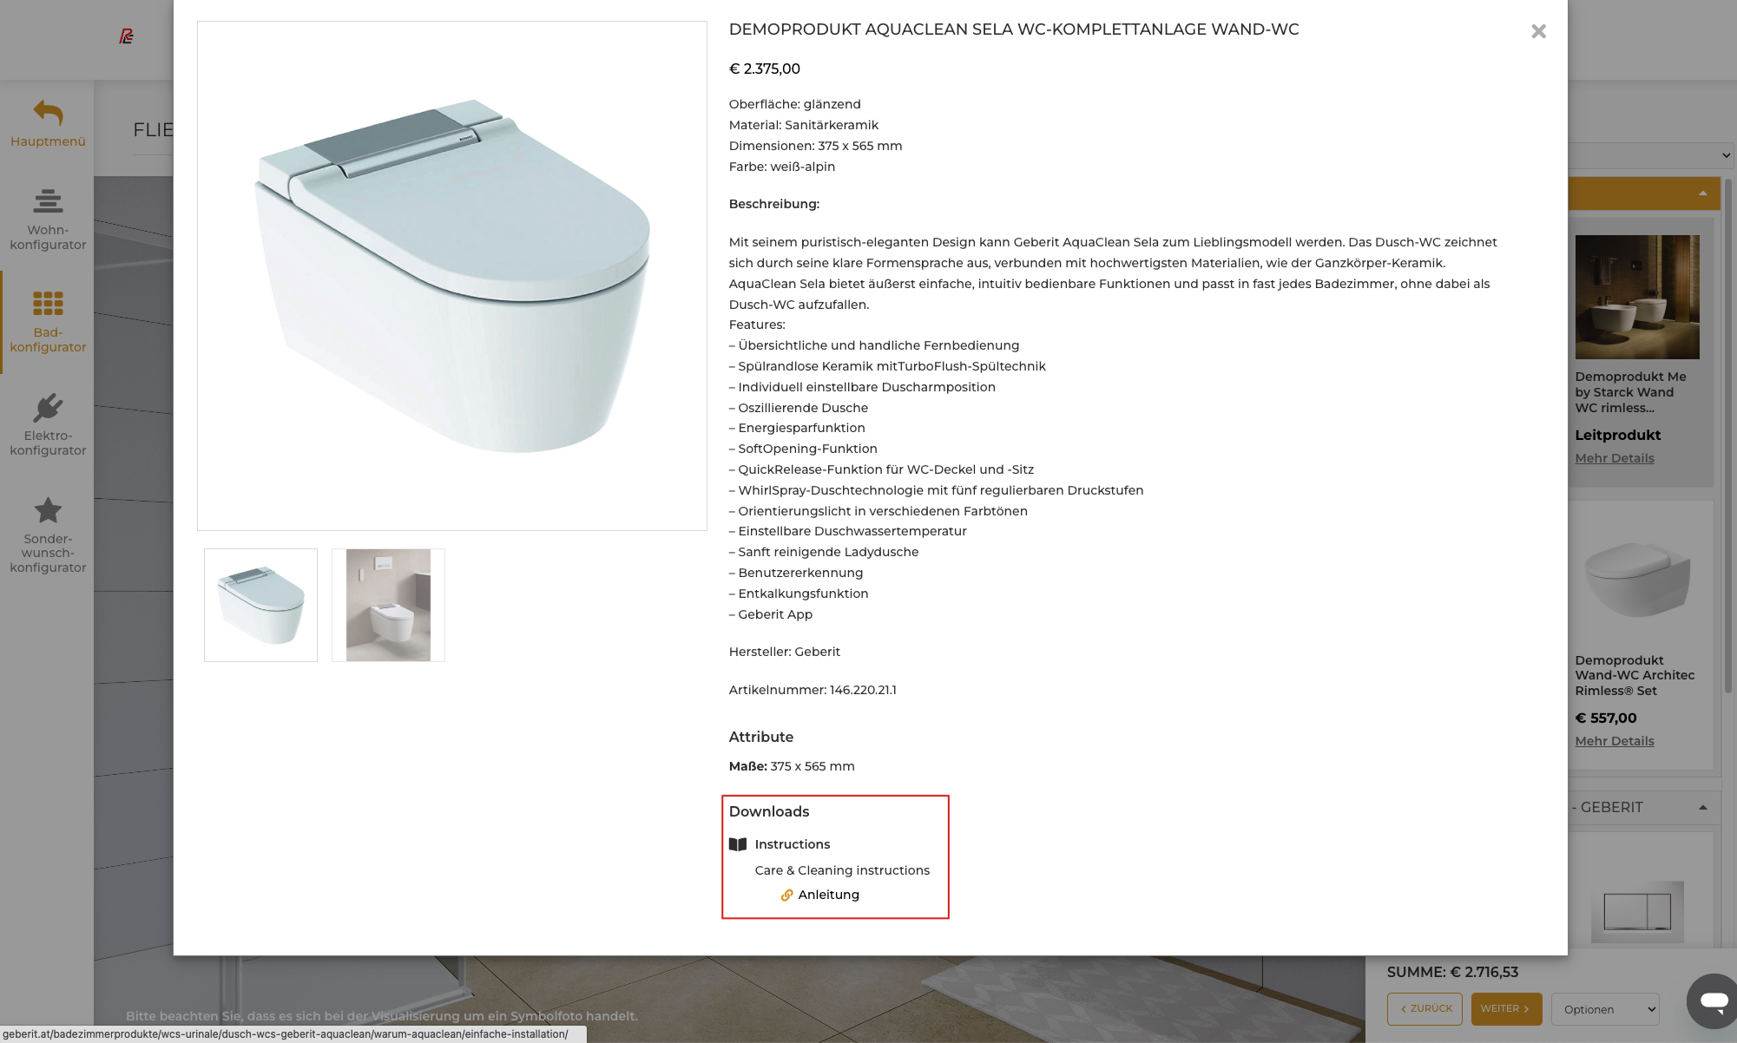Open the Wohnkonfigurator icon
Screen dimensions: 1737x1043
[48, 201]
